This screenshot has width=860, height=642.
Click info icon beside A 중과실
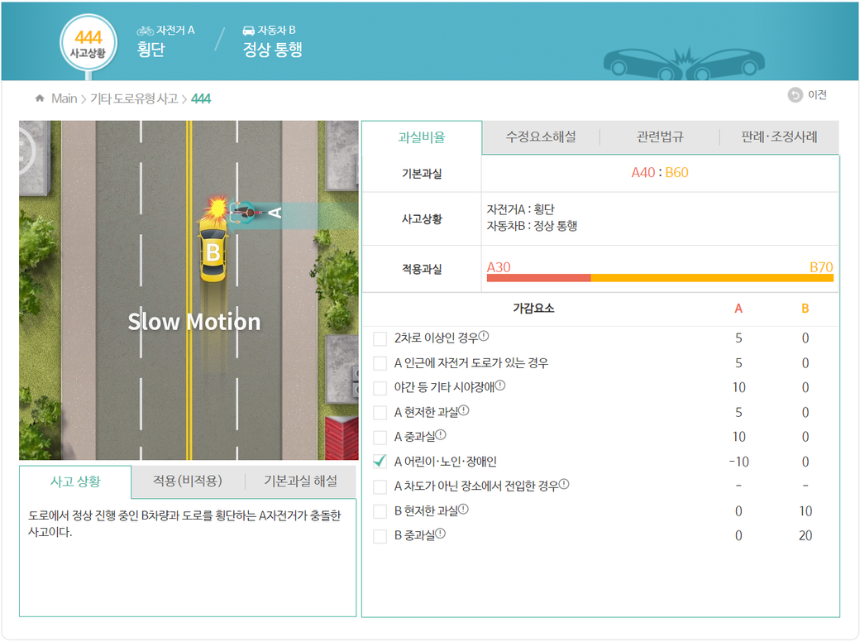[x=441, y=435]
